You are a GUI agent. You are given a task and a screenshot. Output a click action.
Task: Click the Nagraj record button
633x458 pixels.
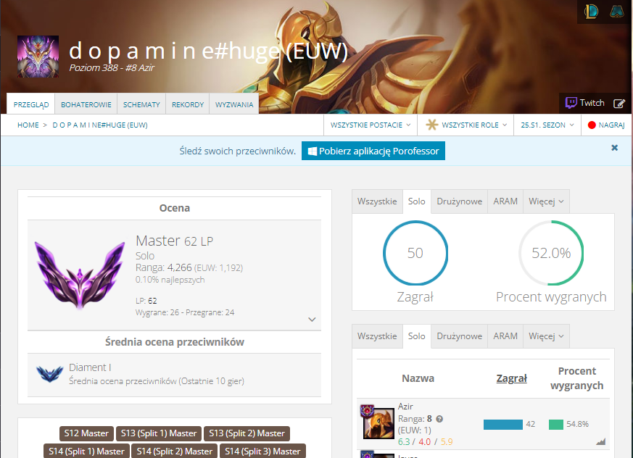coord(606,125)
